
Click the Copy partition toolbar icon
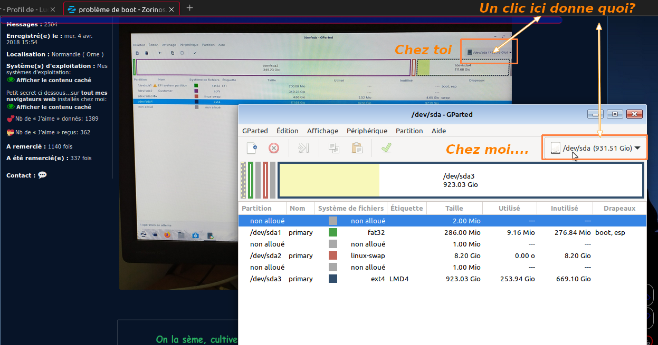tap(334, 148)
